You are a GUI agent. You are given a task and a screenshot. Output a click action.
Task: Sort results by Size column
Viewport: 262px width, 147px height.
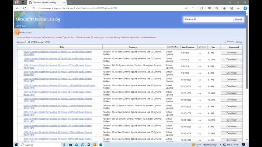pyautogui.click(x=213, y=47)
